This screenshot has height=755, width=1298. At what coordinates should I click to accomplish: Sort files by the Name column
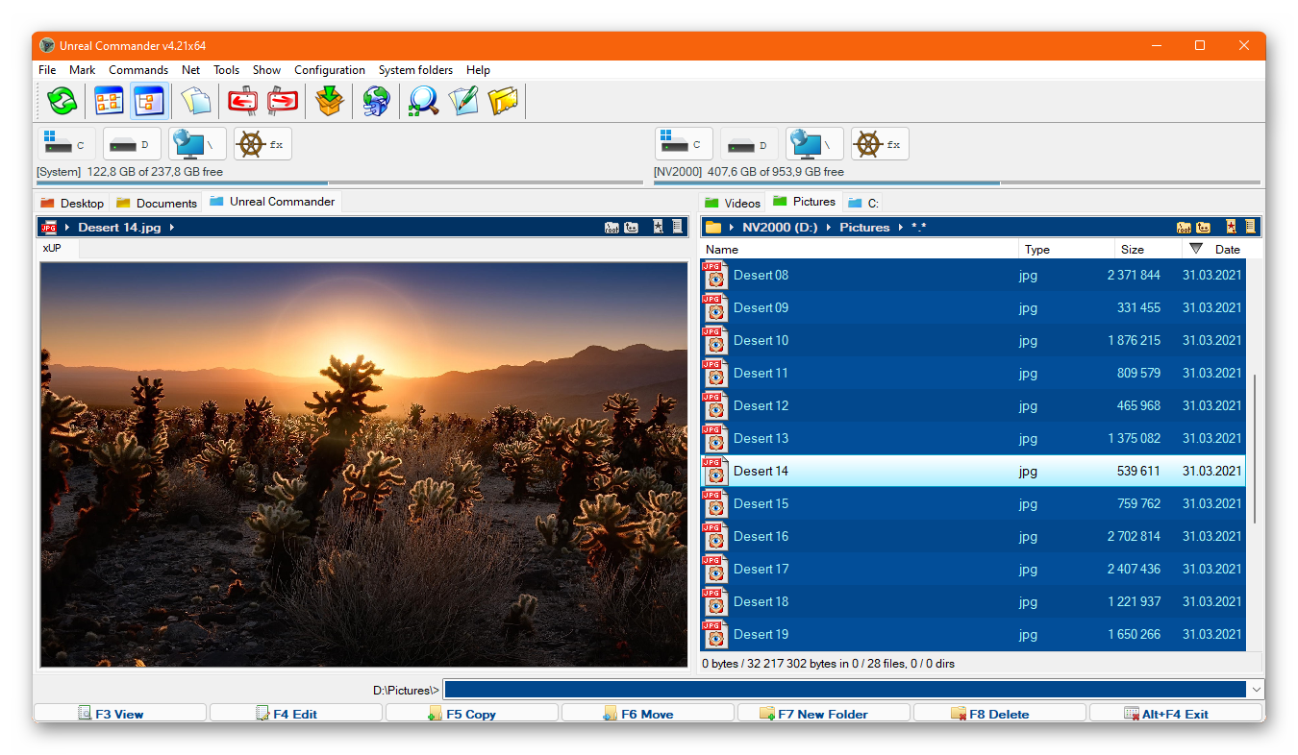pos(860,249)
